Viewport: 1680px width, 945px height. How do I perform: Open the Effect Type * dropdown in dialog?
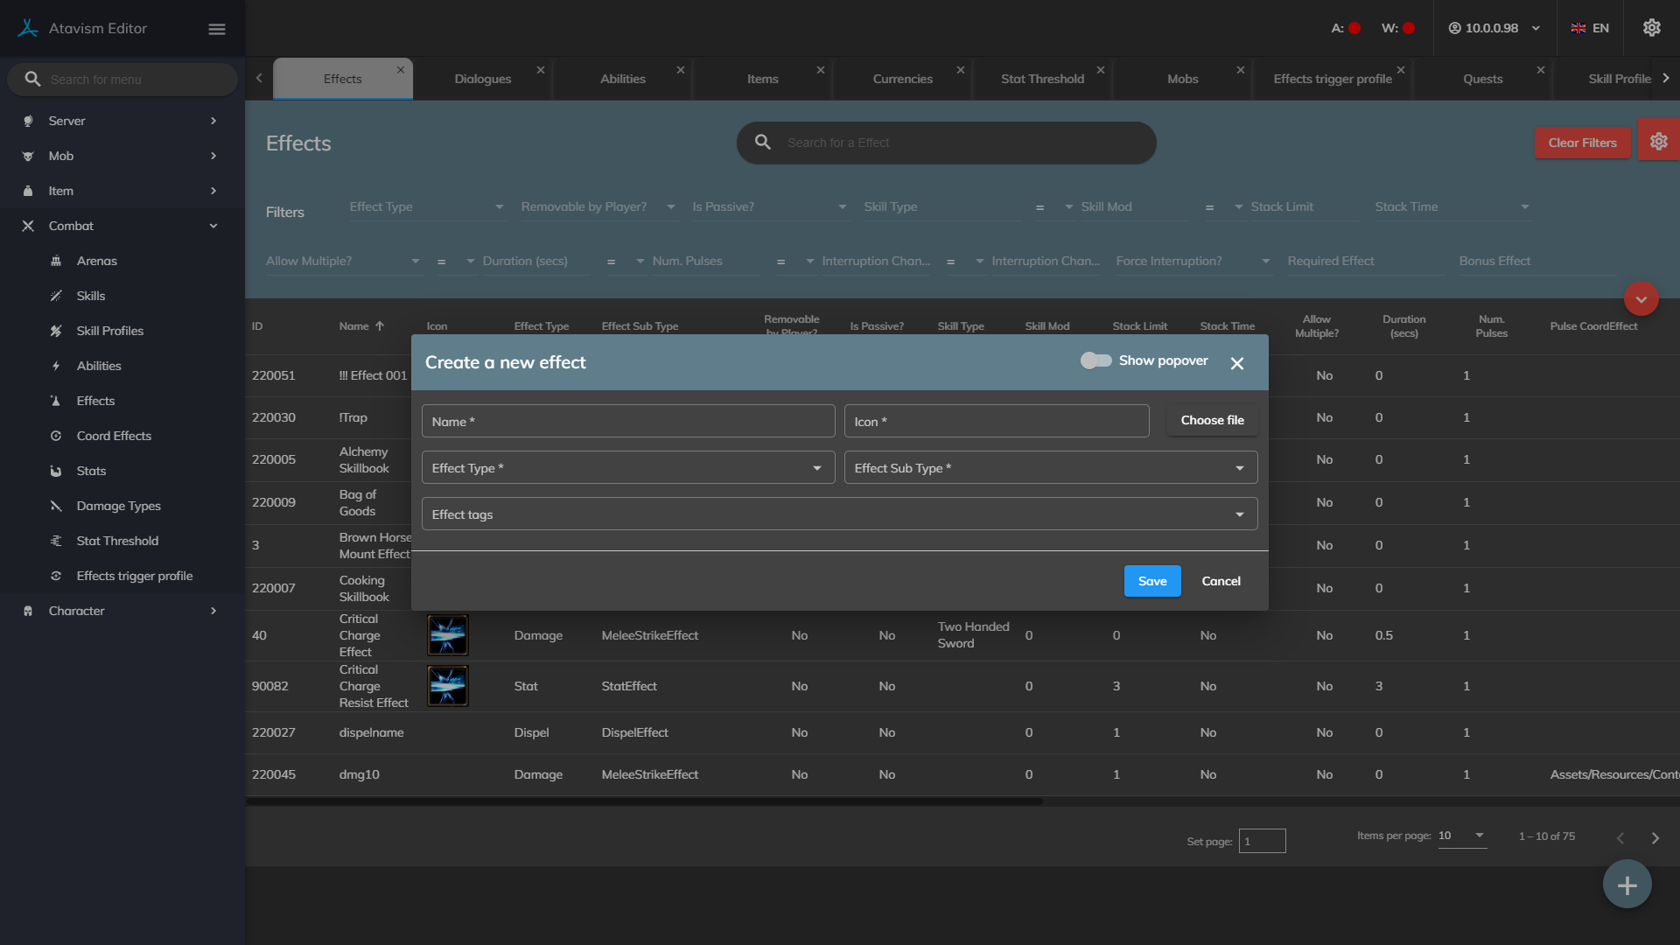627,468
